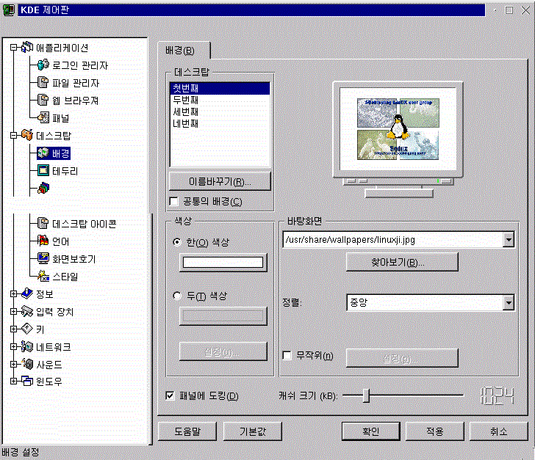535x460 pixels.
Task: Click the monitor wallpaper preview
Action: tap(398, 129)
